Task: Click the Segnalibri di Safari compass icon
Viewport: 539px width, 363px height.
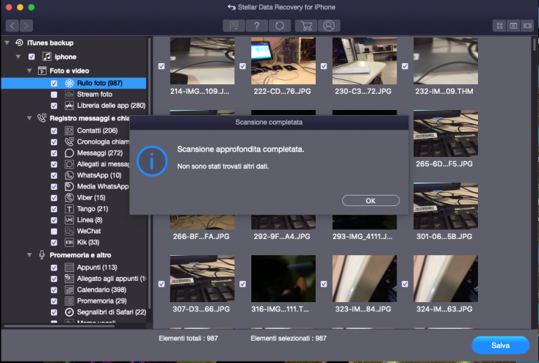Action: coord(69,312)
